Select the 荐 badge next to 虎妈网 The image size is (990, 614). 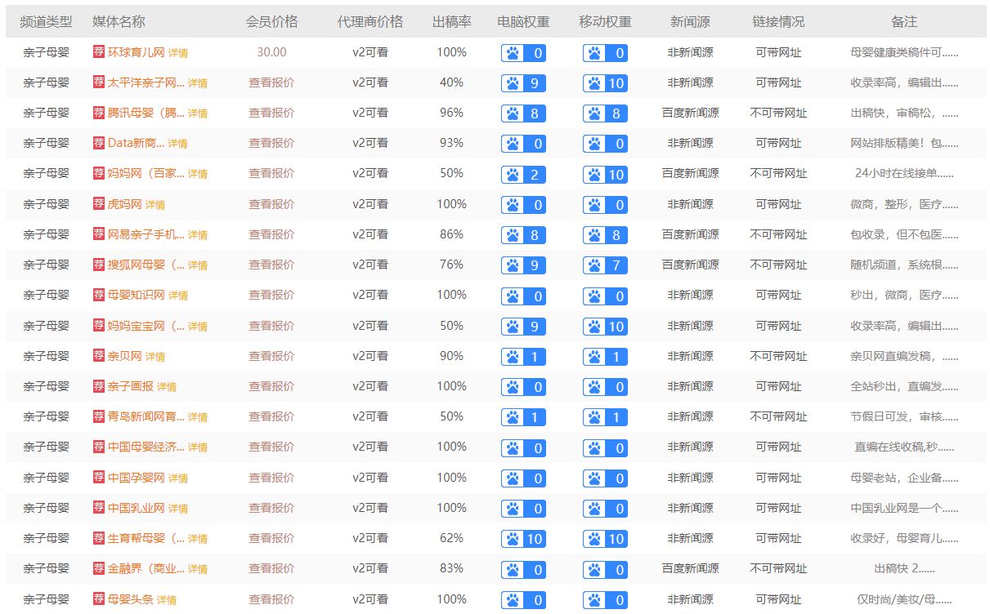pyautogui.click(x=99, y=204)
